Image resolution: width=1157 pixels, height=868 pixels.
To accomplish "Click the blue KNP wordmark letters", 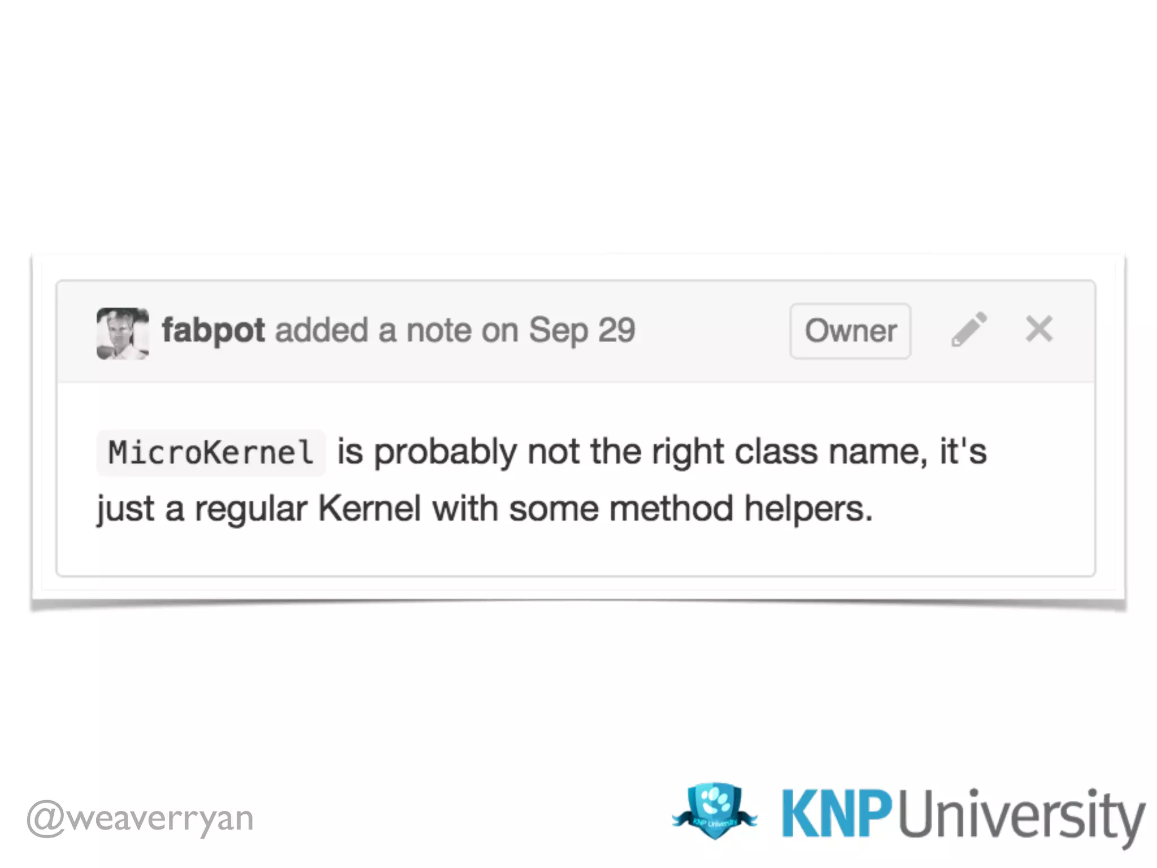I will click(837, 813).
